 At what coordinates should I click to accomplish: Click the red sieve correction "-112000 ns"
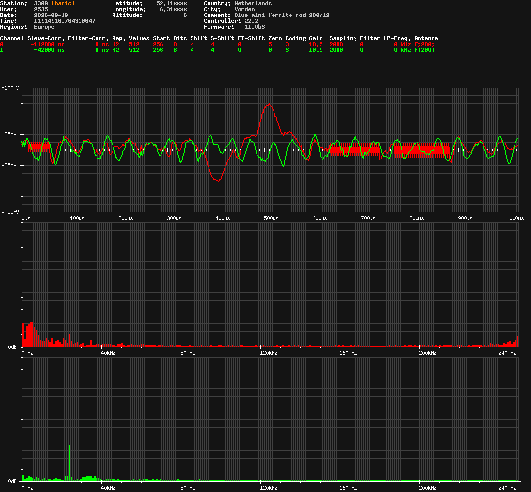48,44
